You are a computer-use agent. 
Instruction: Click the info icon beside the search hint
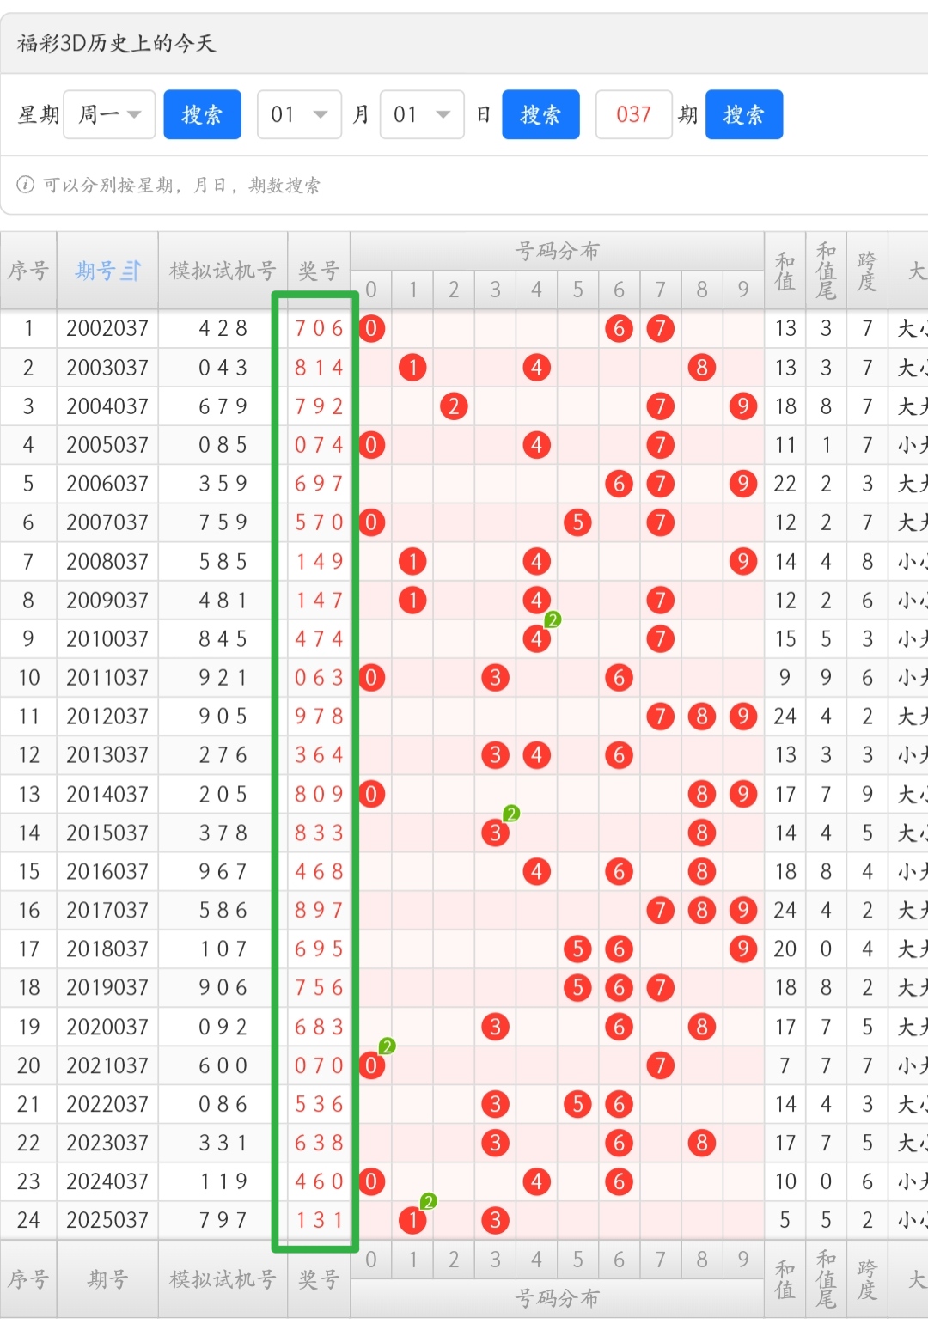tap(26, 185)
